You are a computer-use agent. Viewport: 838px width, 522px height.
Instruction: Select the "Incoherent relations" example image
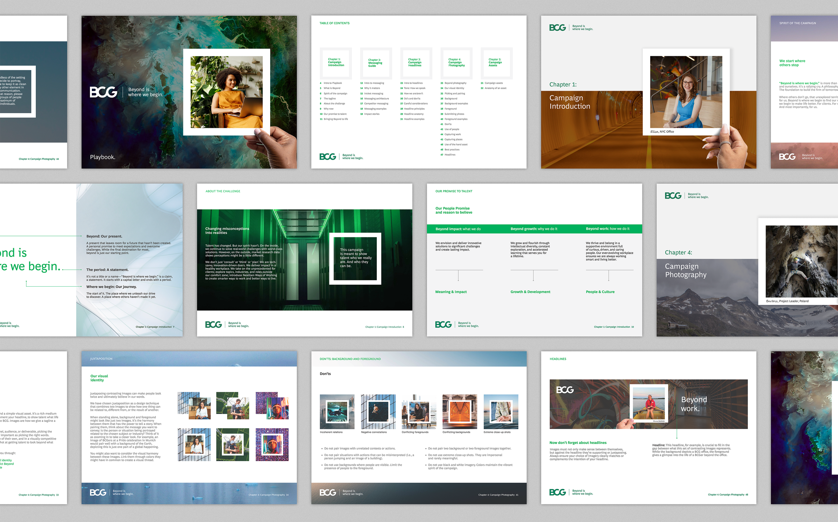tap(337, 412)
